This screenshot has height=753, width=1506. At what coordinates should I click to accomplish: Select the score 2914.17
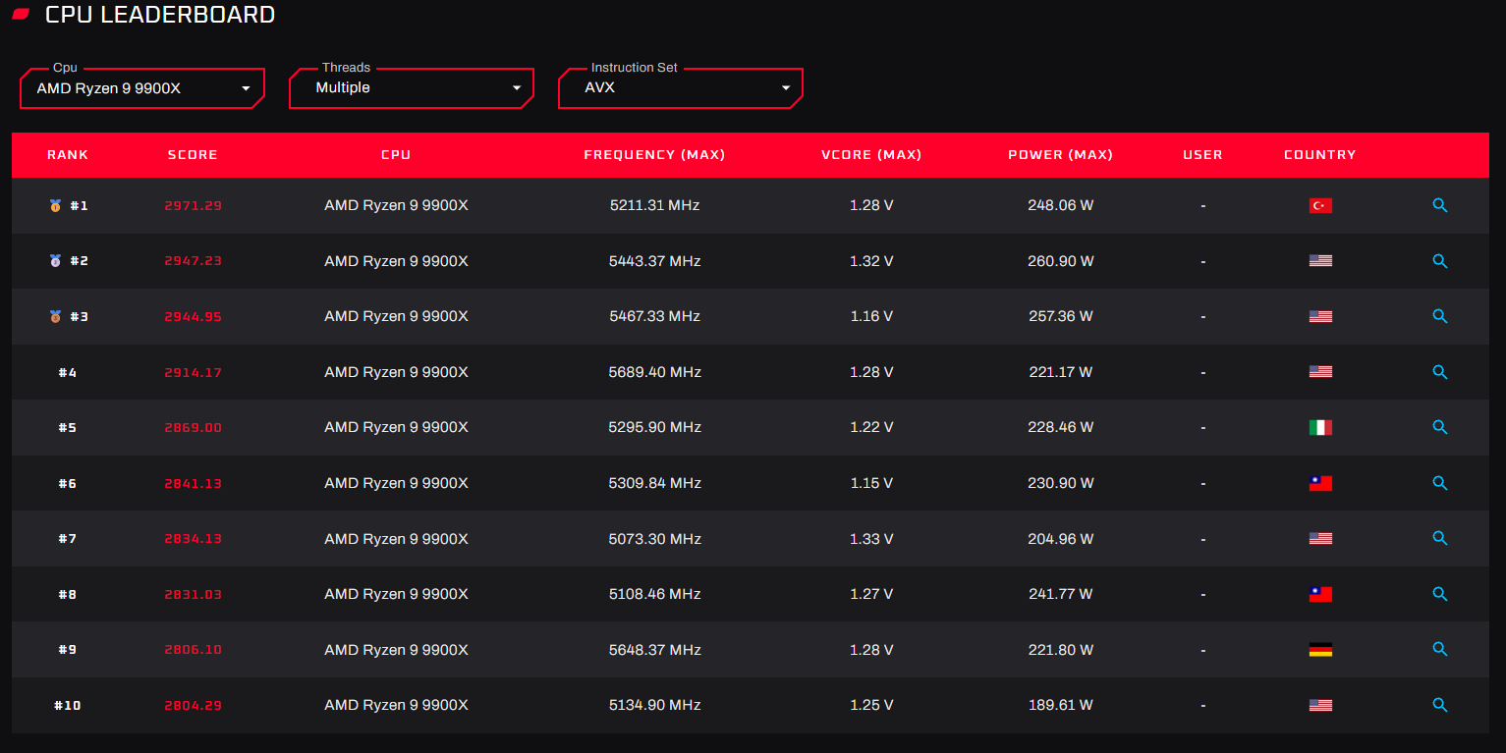click(x=194, y=372)
